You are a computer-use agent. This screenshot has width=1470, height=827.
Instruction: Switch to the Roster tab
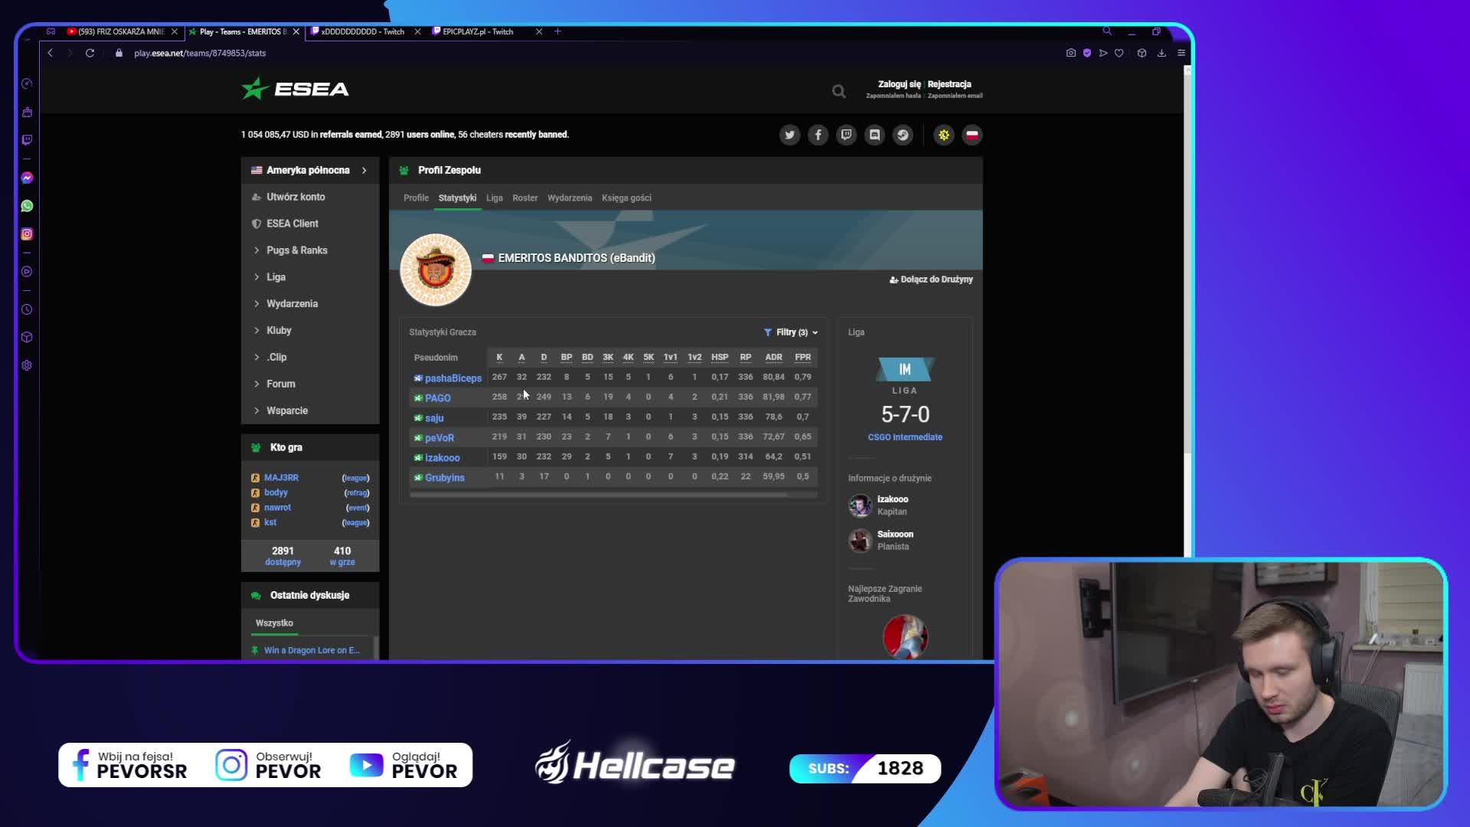525,198
